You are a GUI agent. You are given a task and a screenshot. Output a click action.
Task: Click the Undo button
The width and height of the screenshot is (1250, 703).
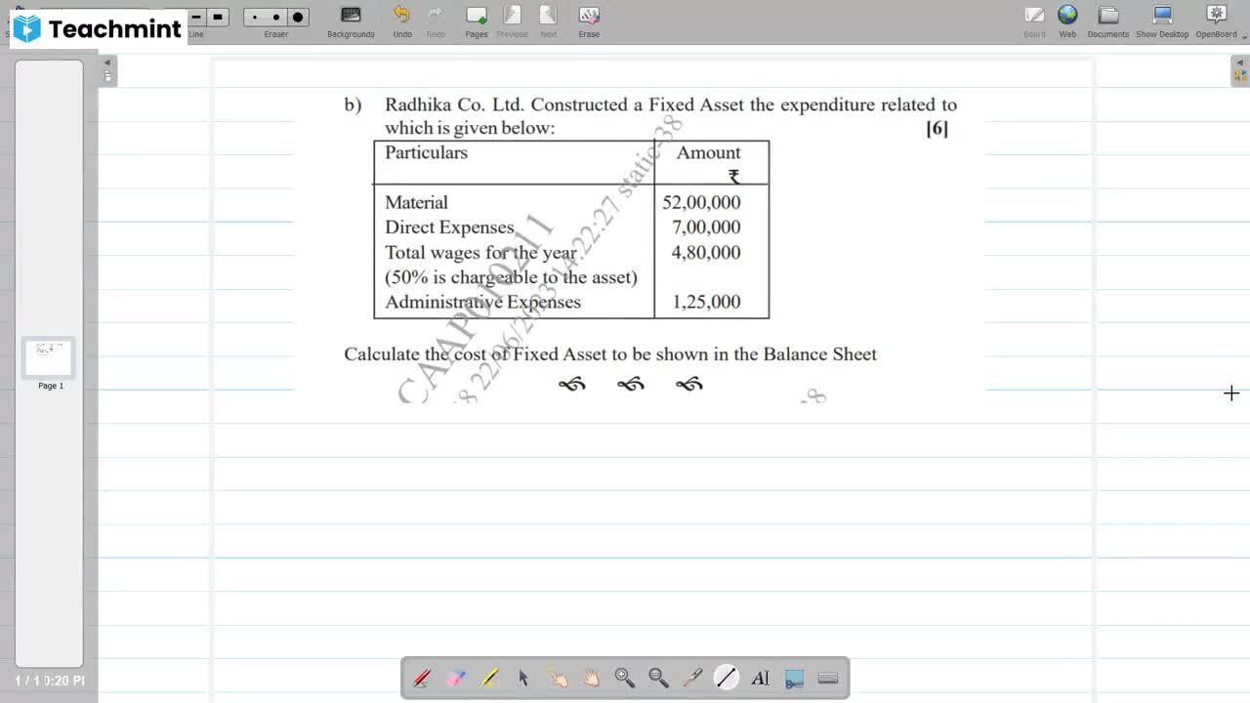(x=402, y=21)
